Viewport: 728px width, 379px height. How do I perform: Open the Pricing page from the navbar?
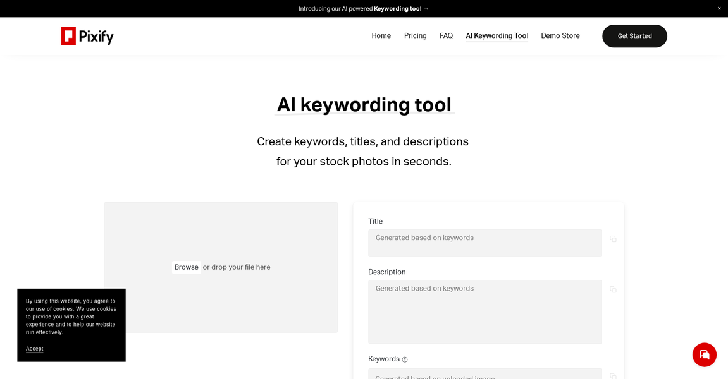click(415, 35)
